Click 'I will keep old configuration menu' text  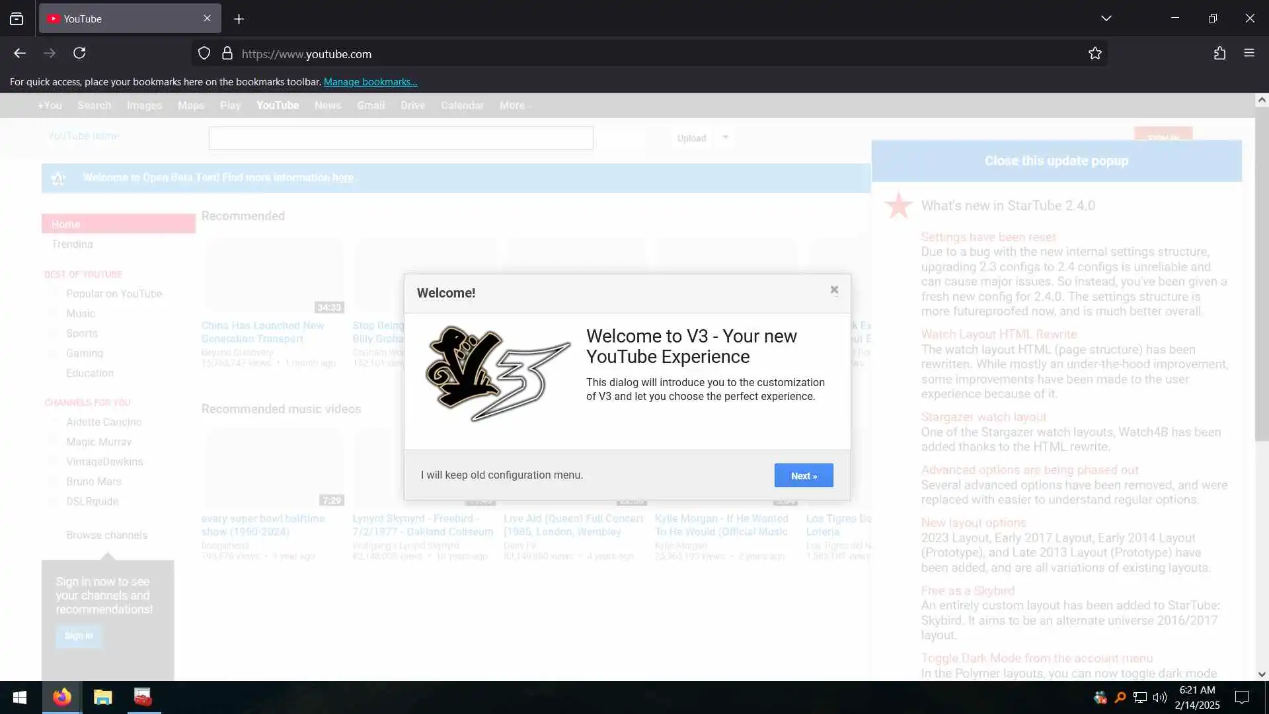(x=502, y=475)
